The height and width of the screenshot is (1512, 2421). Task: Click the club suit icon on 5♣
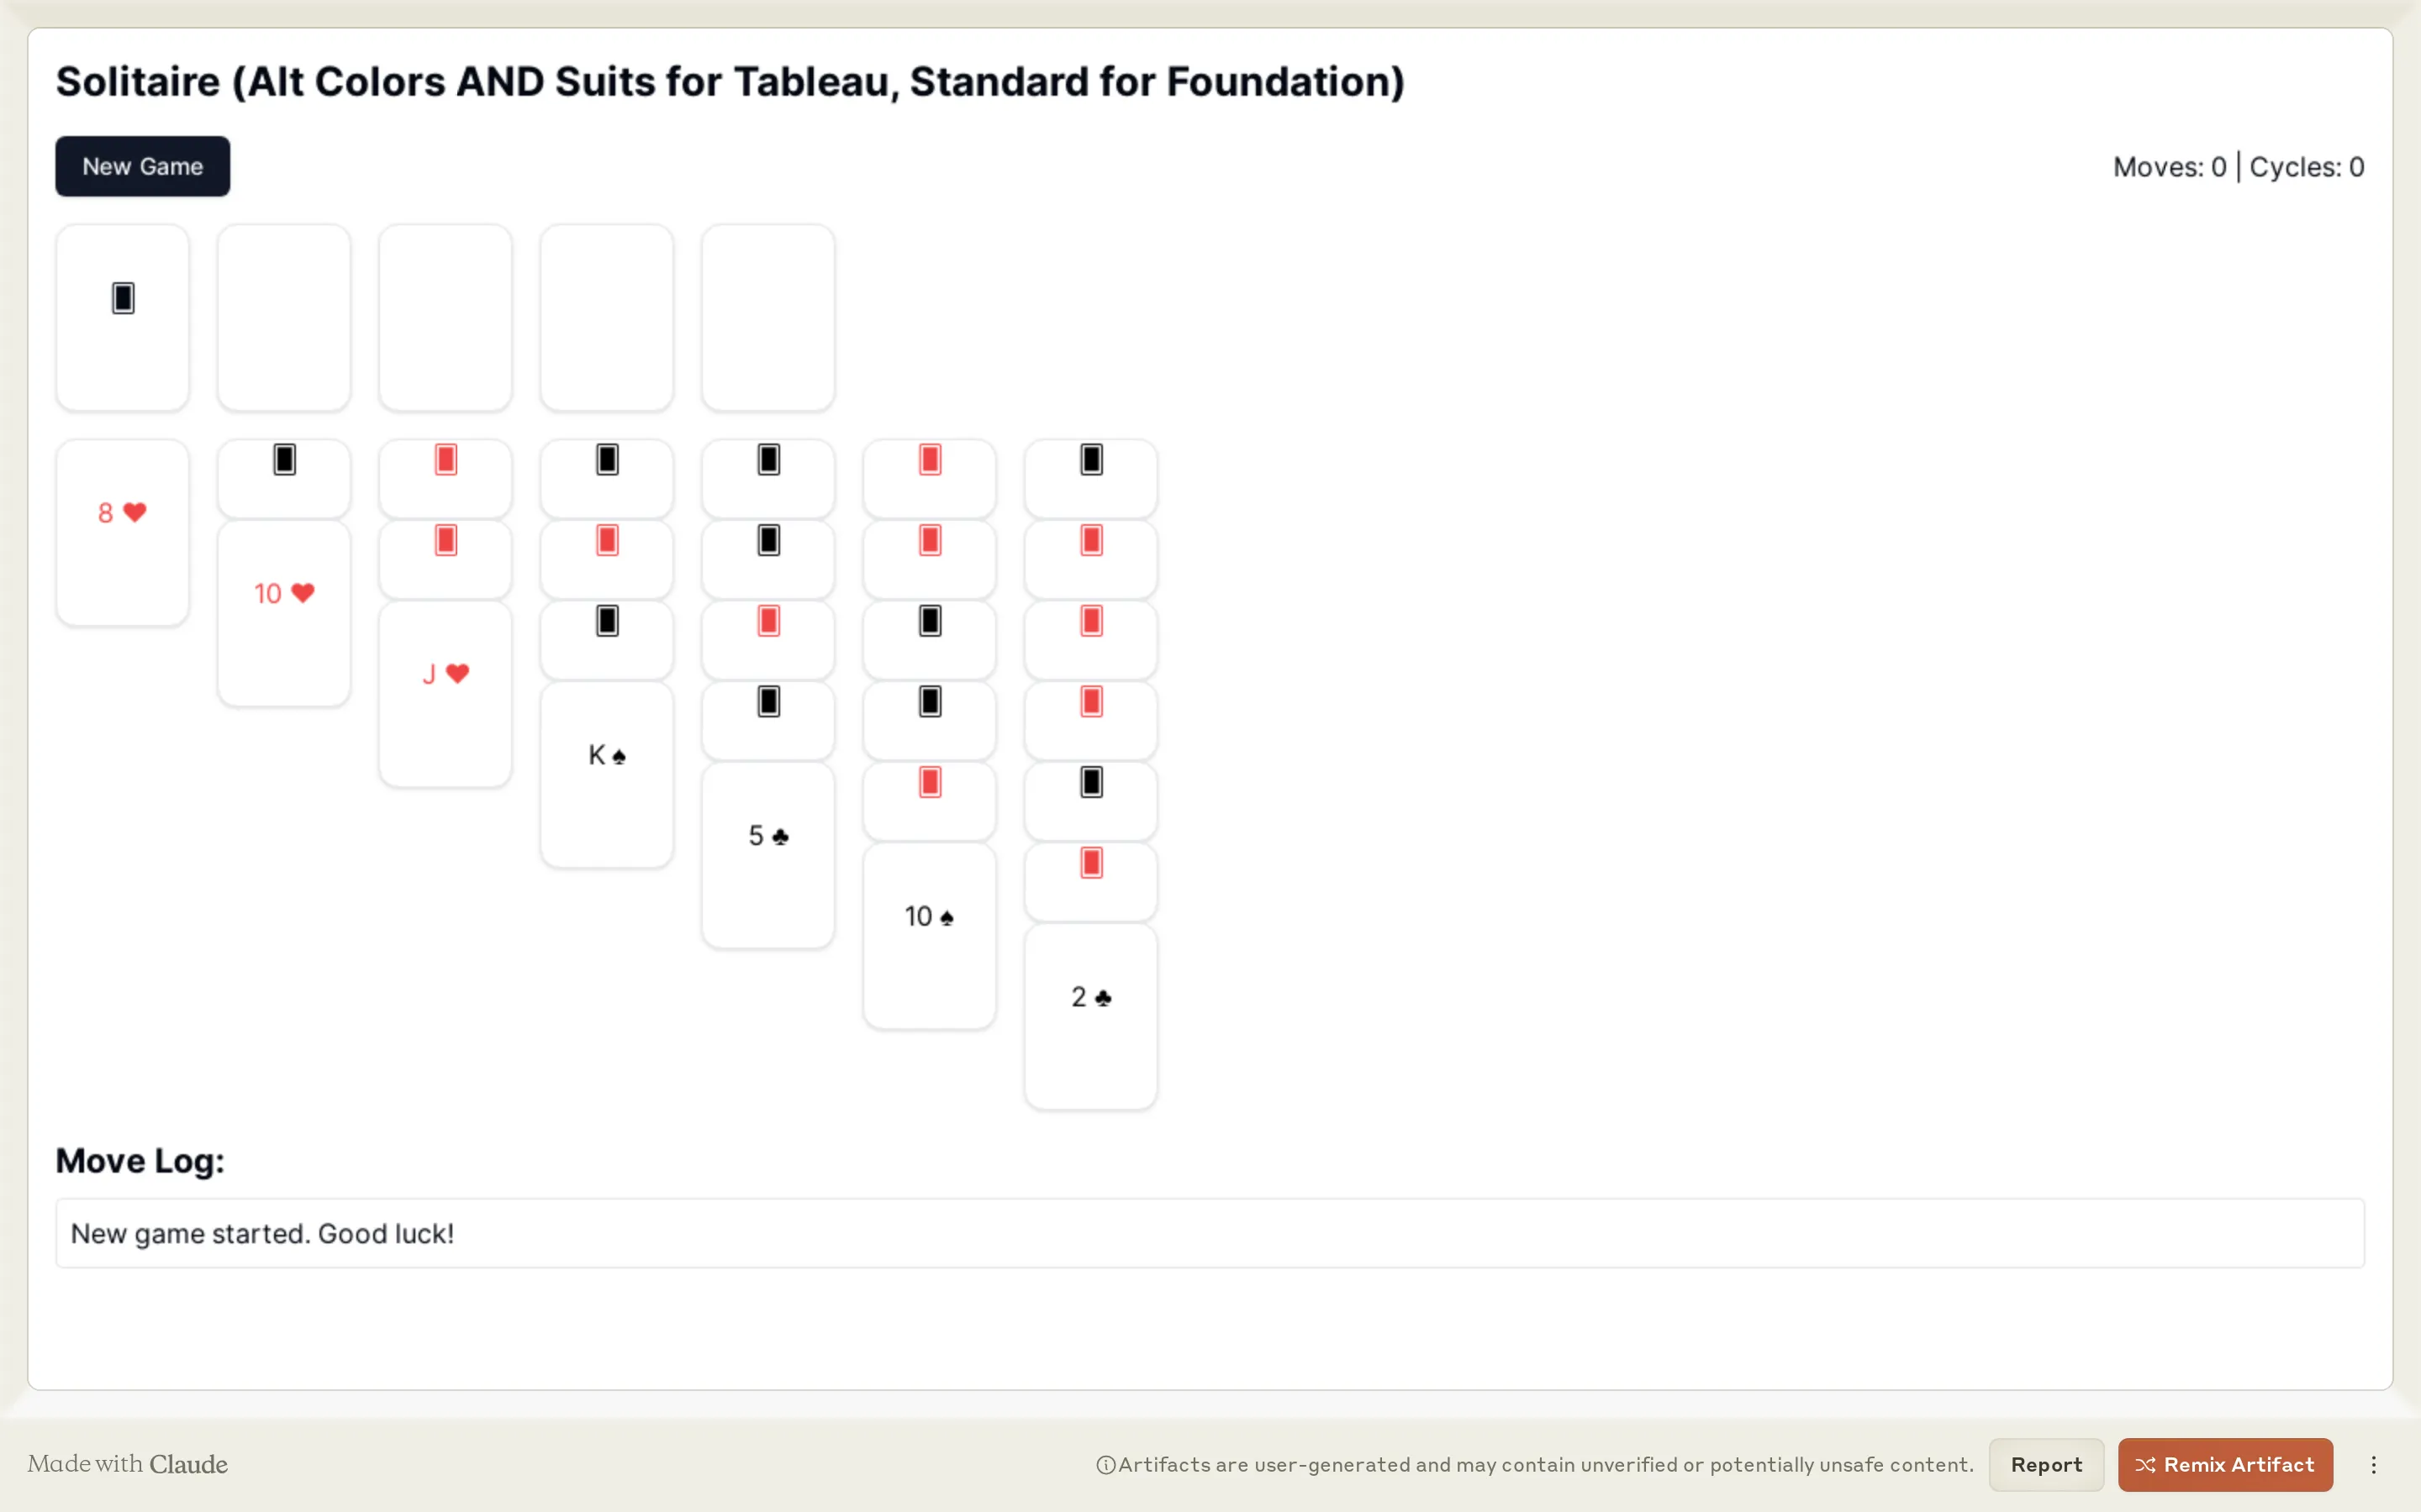coord(781,836)
